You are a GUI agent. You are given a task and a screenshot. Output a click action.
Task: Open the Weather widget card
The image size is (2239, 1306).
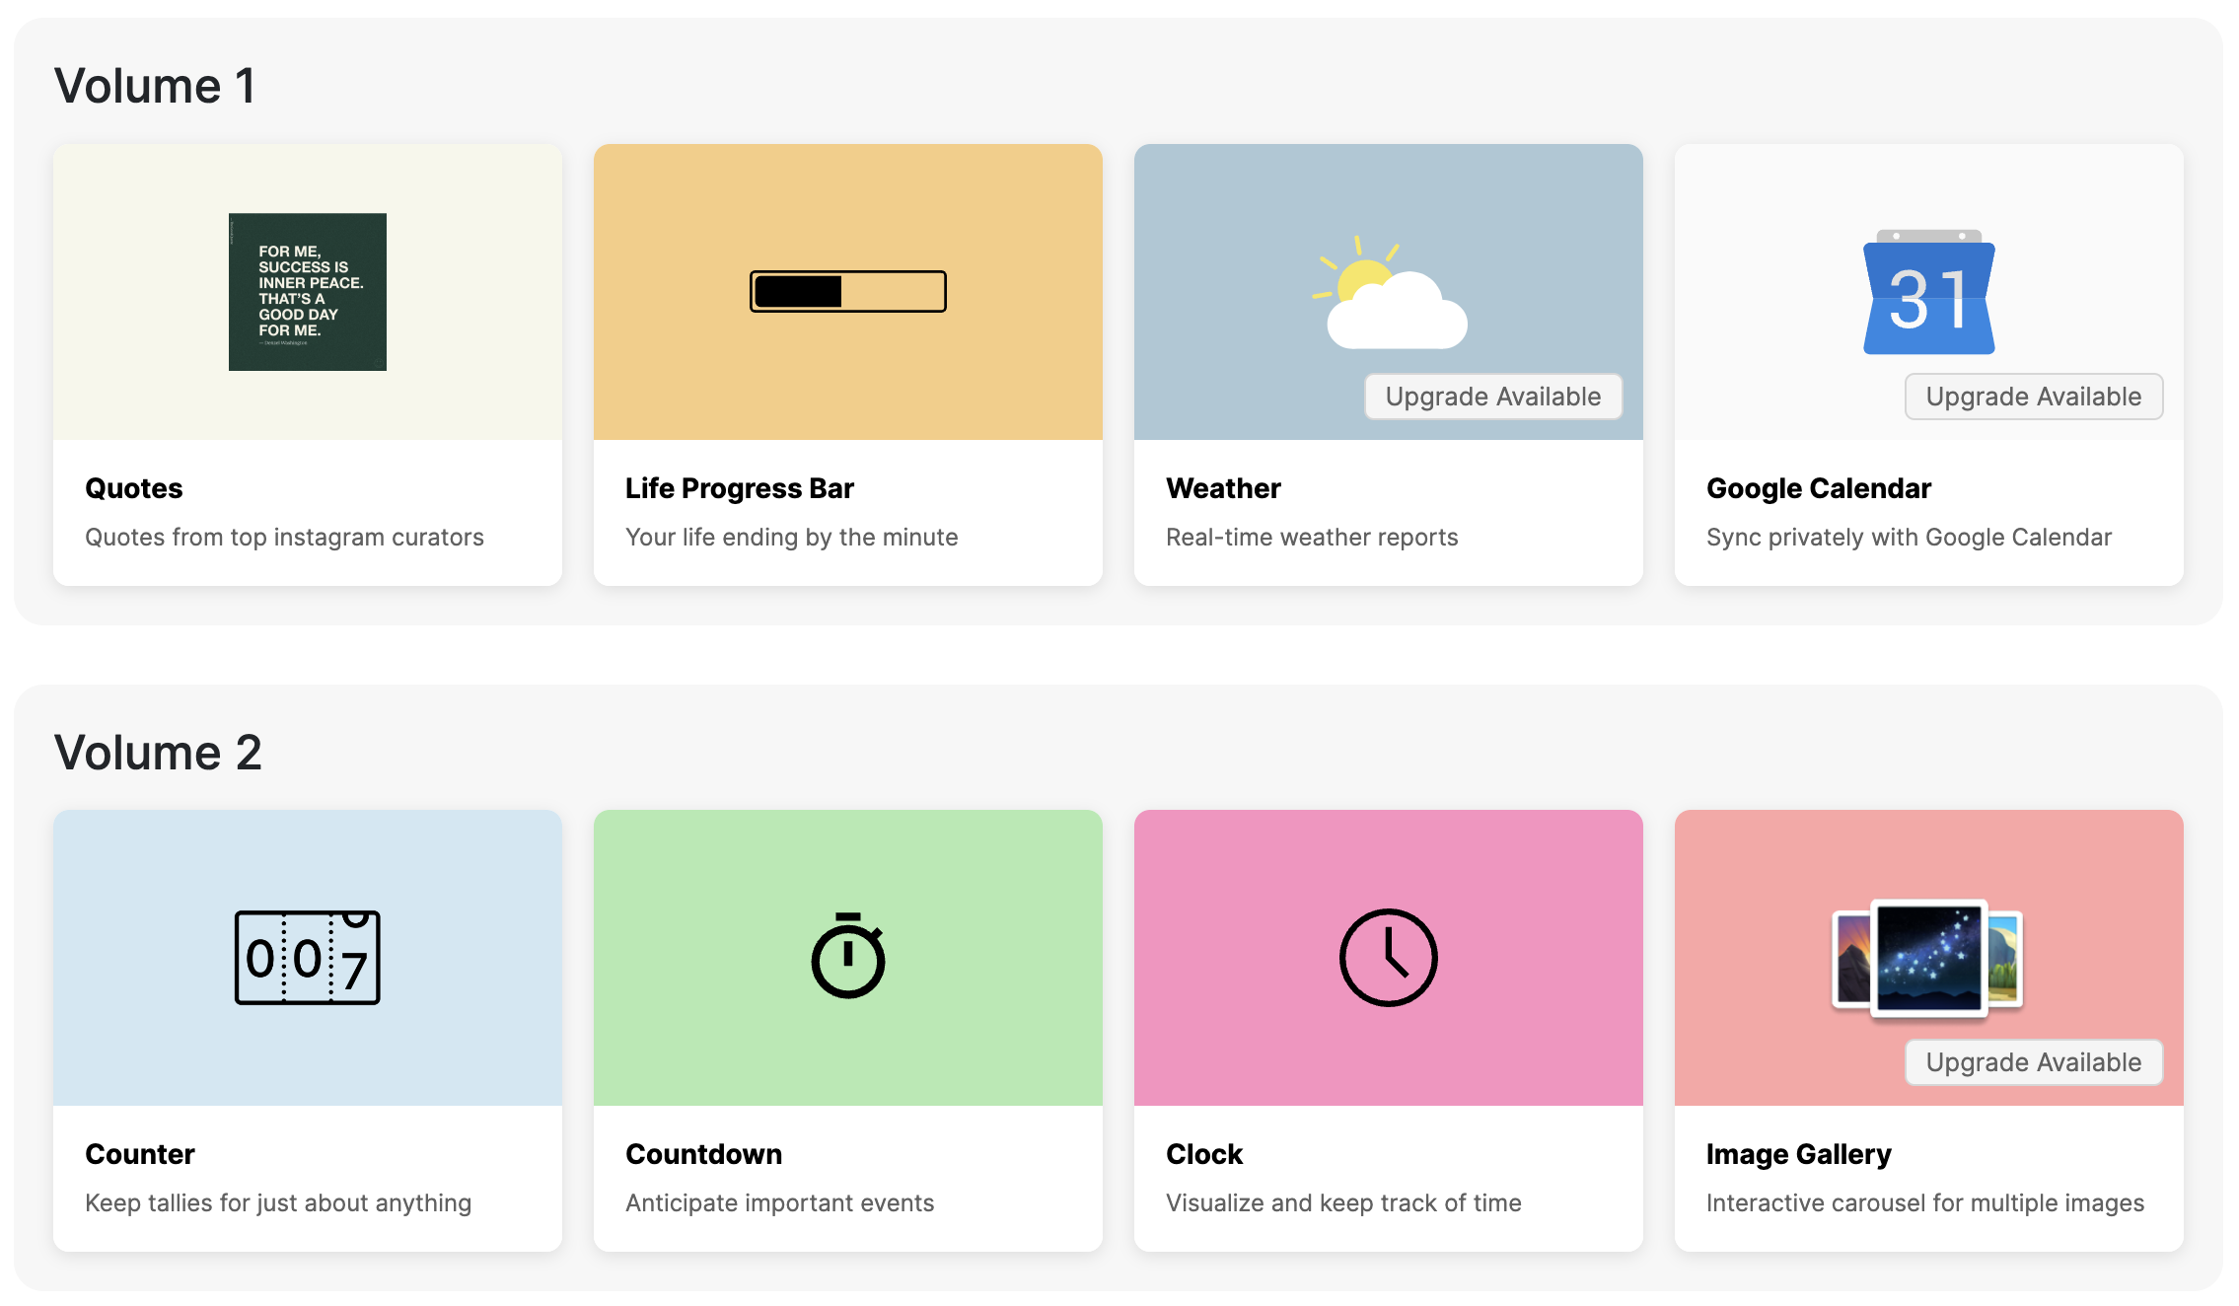1388,513
